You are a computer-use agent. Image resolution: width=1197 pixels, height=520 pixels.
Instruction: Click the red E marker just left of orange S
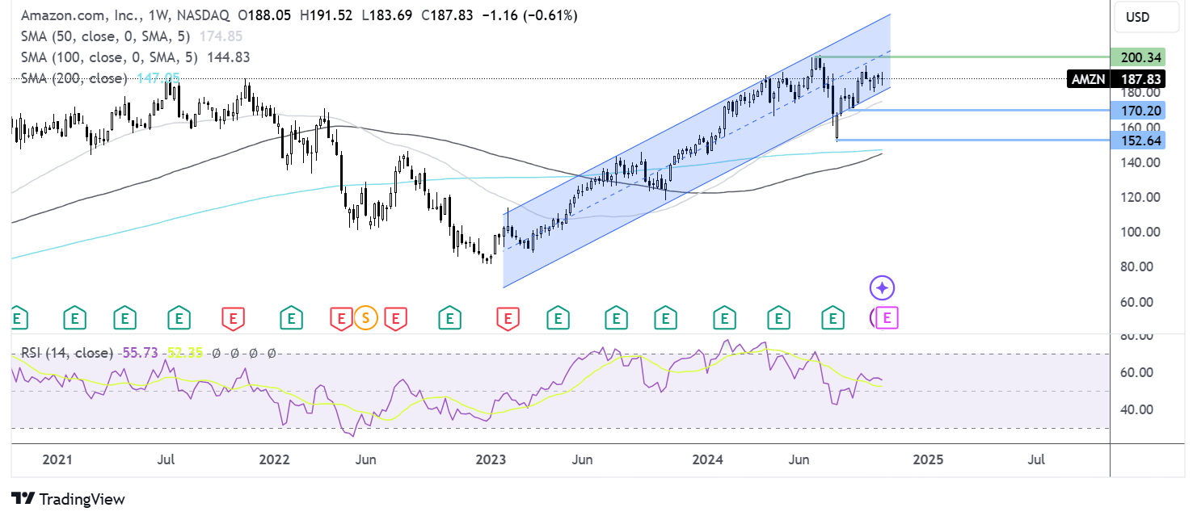click(x=341, y=317)
